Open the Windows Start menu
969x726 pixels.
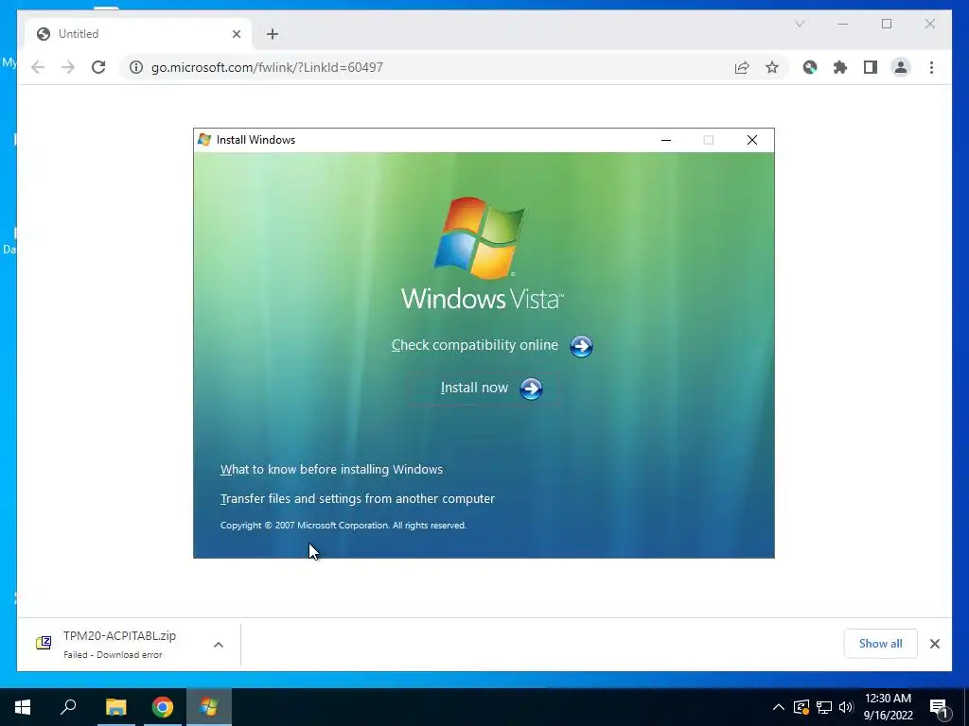click(x=23, y=707)
